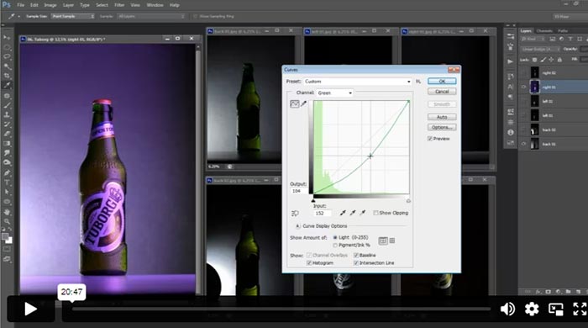The height and width of the screenshot is (328, 588).
Task: Confirm Curves with the OK button
Action: pyautogui.click(x=442, y=81)
